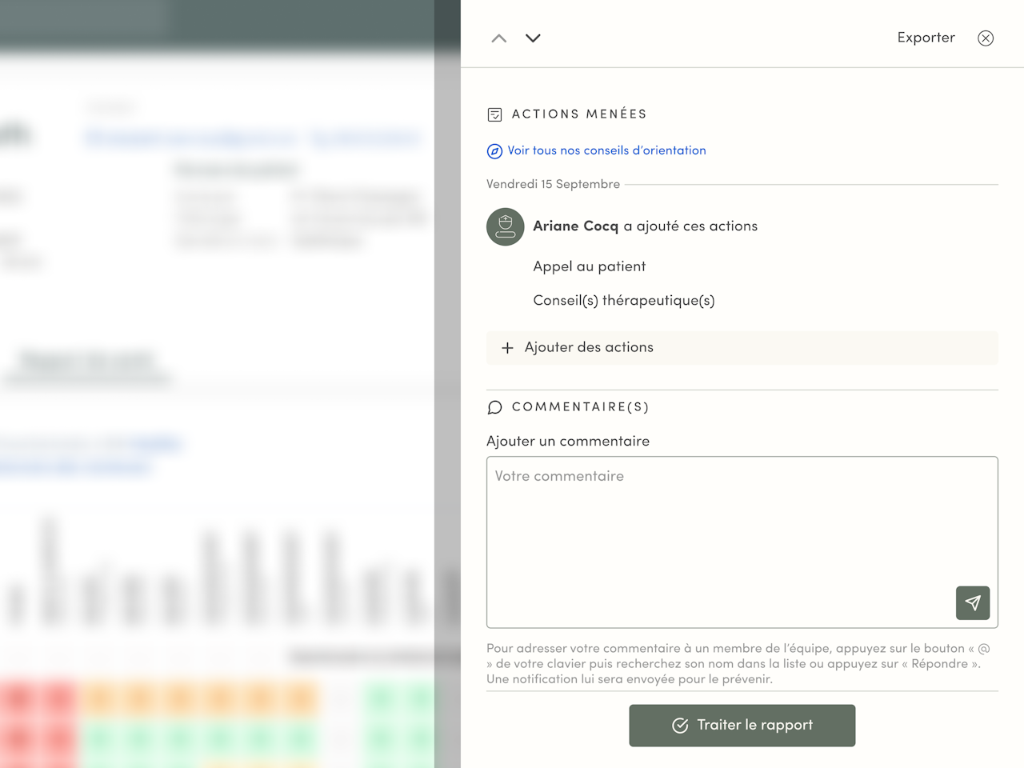This screenshot has height=768, width=1024.
Task: Click the Ajouter des actions label
Action: [x=589, y=347]
